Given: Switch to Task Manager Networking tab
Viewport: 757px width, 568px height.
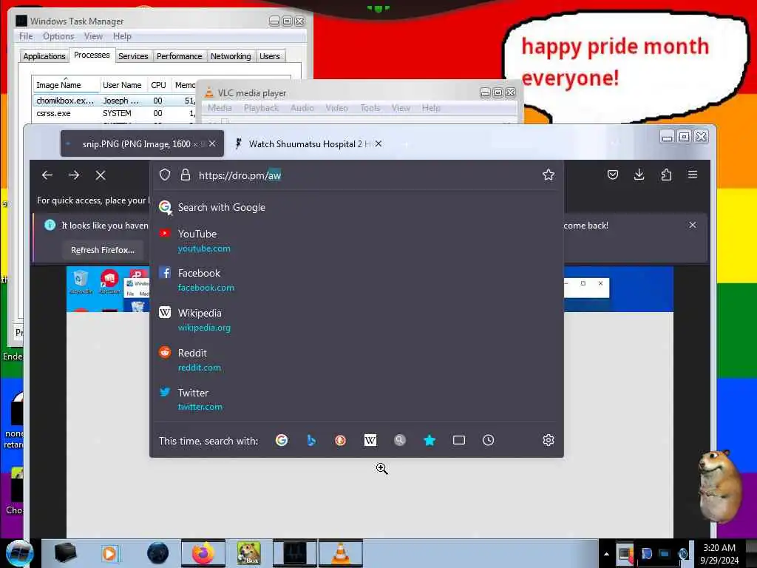Looking at the screenshot, I should coord(231,56).
